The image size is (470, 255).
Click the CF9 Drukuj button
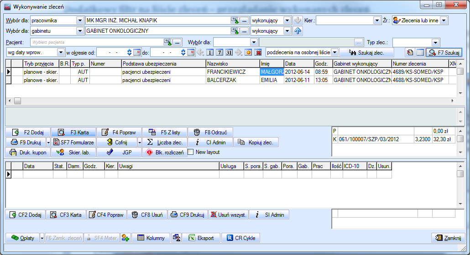[x=188, y=214]
